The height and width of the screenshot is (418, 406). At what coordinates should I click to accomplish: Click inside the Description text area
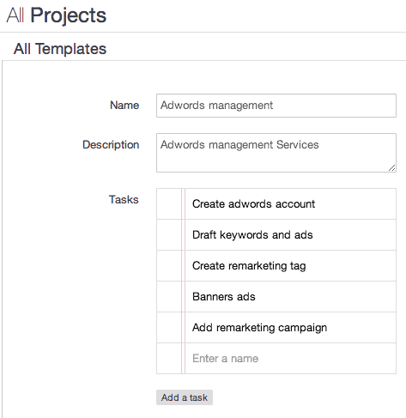pos(276,153)
